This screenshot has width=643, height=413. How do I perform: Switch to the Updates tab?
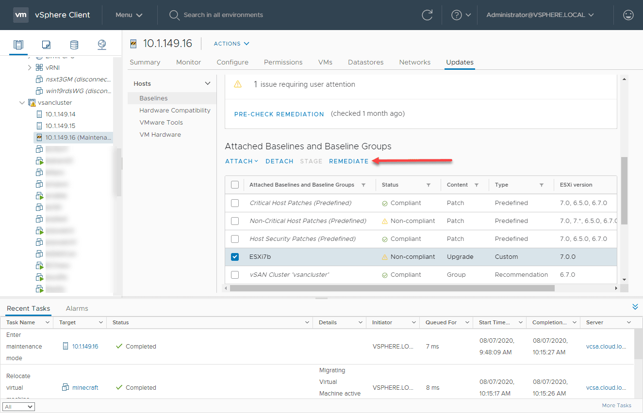click(x=459, y=62)
